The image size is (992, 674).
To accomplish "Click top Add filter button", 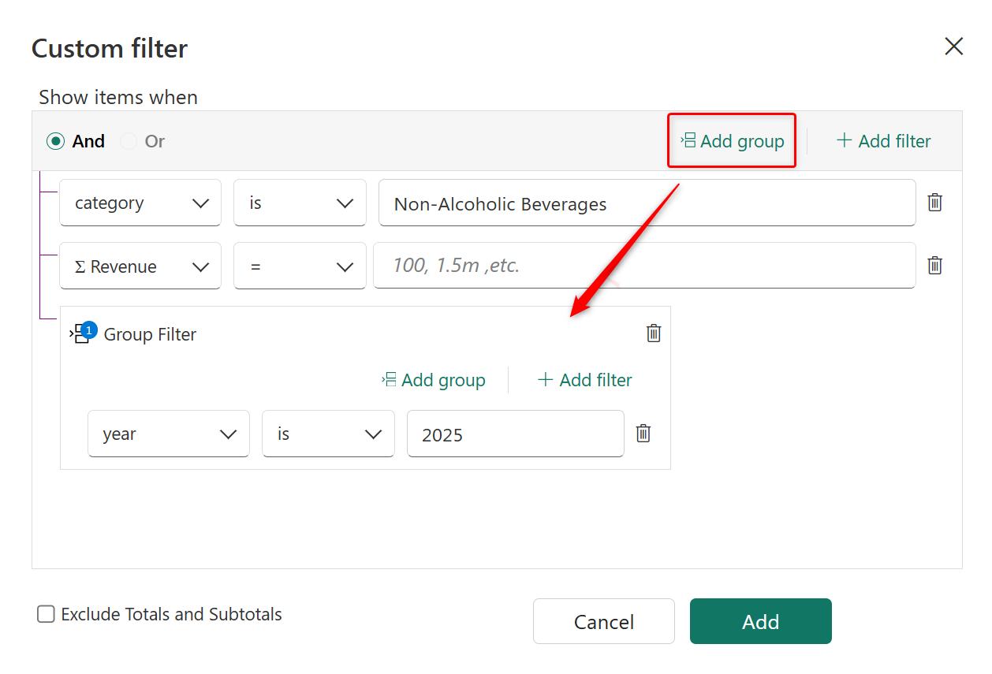I will (x=884, y=141).
